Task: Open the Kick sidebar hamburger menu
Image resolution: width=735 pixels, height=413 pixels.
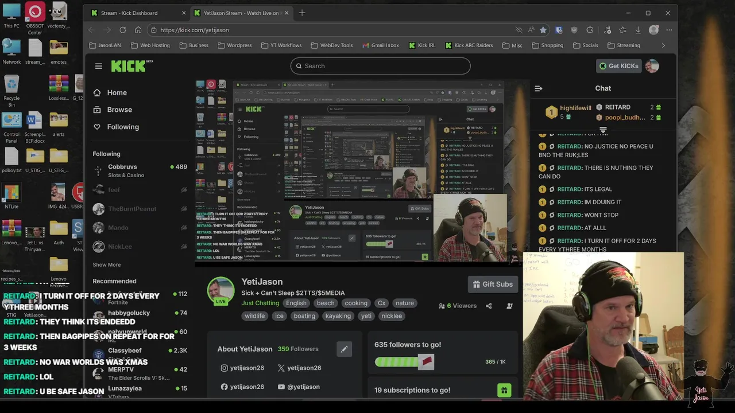Action: coord(99,66)
